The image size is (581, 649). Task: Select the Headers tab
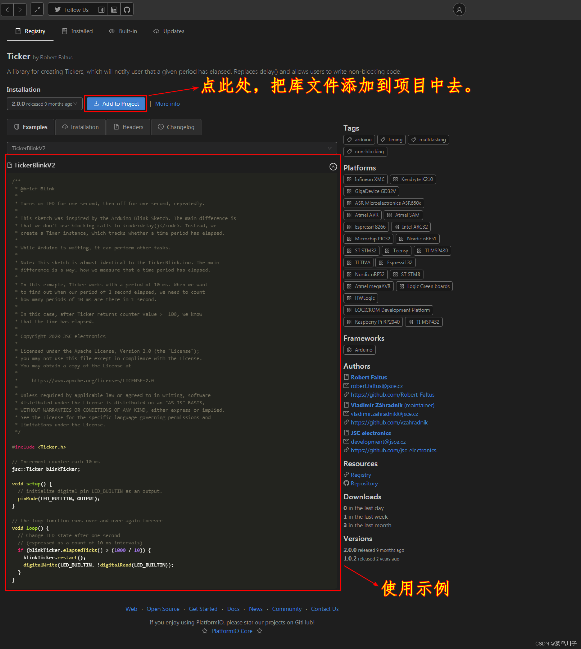point(128,127)
